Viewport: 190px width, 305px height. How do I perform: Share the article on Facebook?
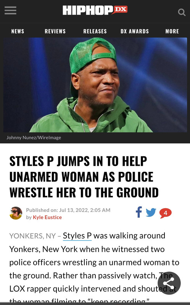tap(139, 212)
